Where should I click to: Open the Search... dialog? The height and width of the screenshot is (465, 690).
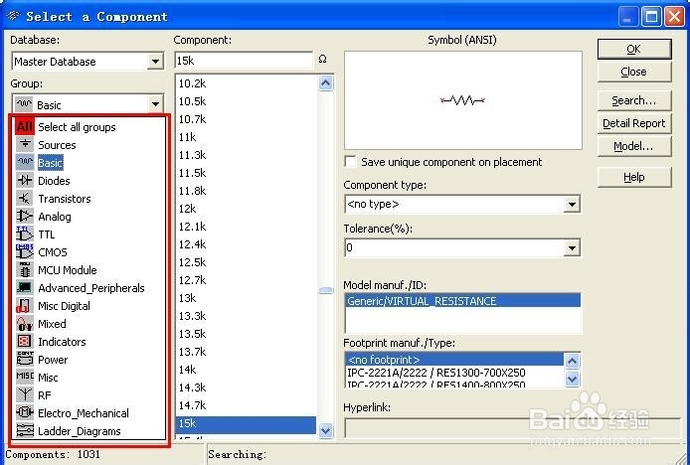pos(634,100)
